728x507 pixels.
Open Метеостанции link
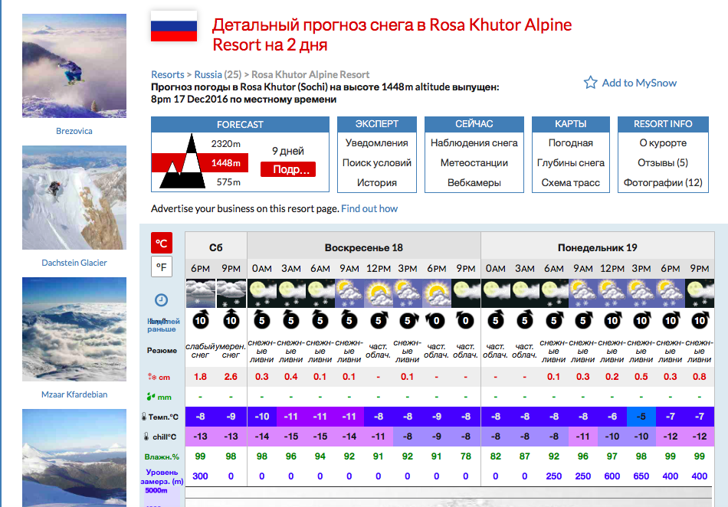click(474, 163)
